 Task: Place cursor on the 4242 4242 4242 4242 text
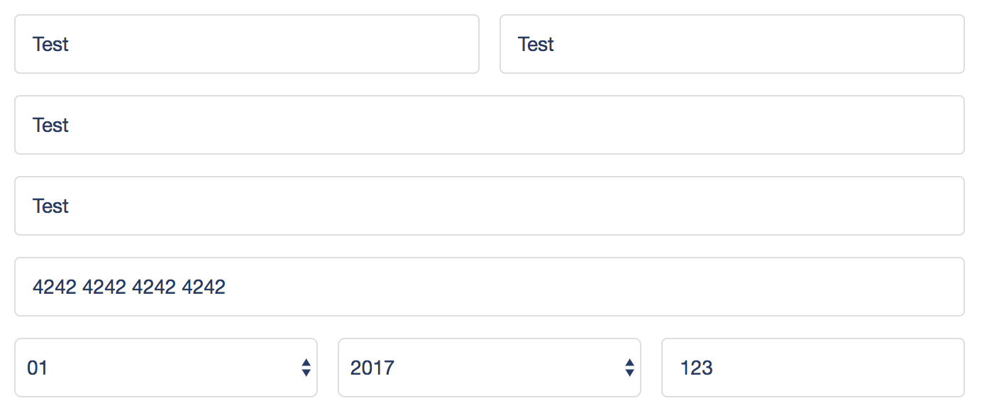pyautogui.click(x=129, y=287)
